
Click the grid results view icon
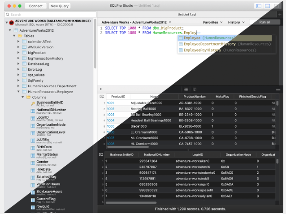point(186,89)
